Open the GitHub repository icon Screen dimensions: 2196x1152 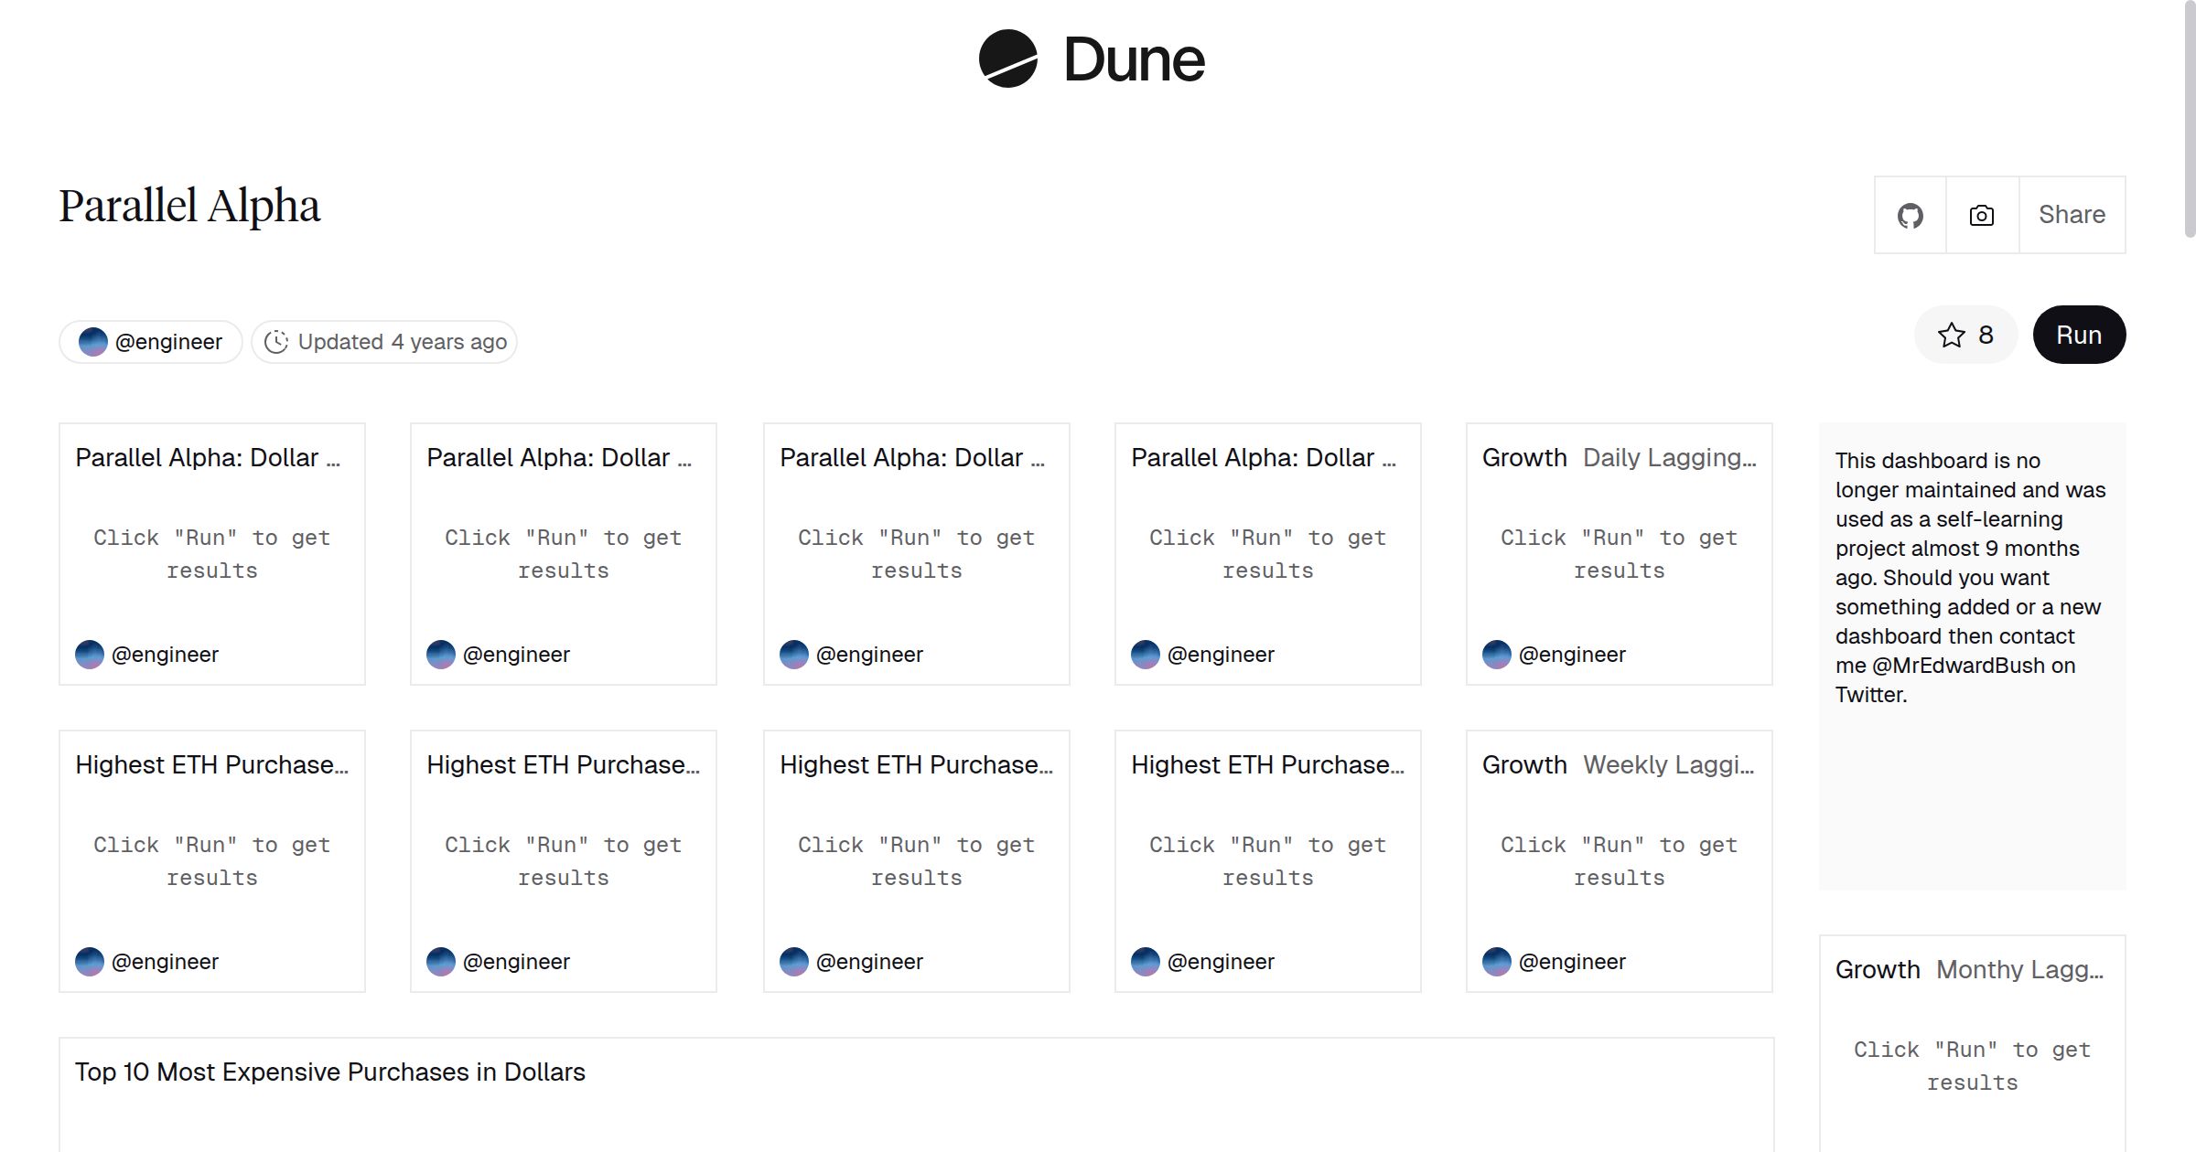1910,216
